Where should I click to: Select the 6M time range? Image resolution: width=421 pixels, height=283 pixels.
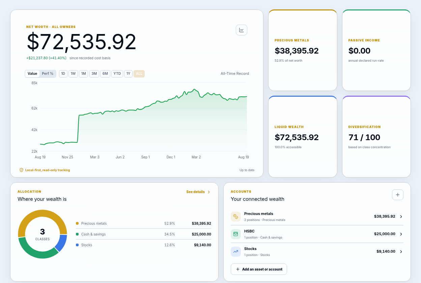tap(105, 73)
